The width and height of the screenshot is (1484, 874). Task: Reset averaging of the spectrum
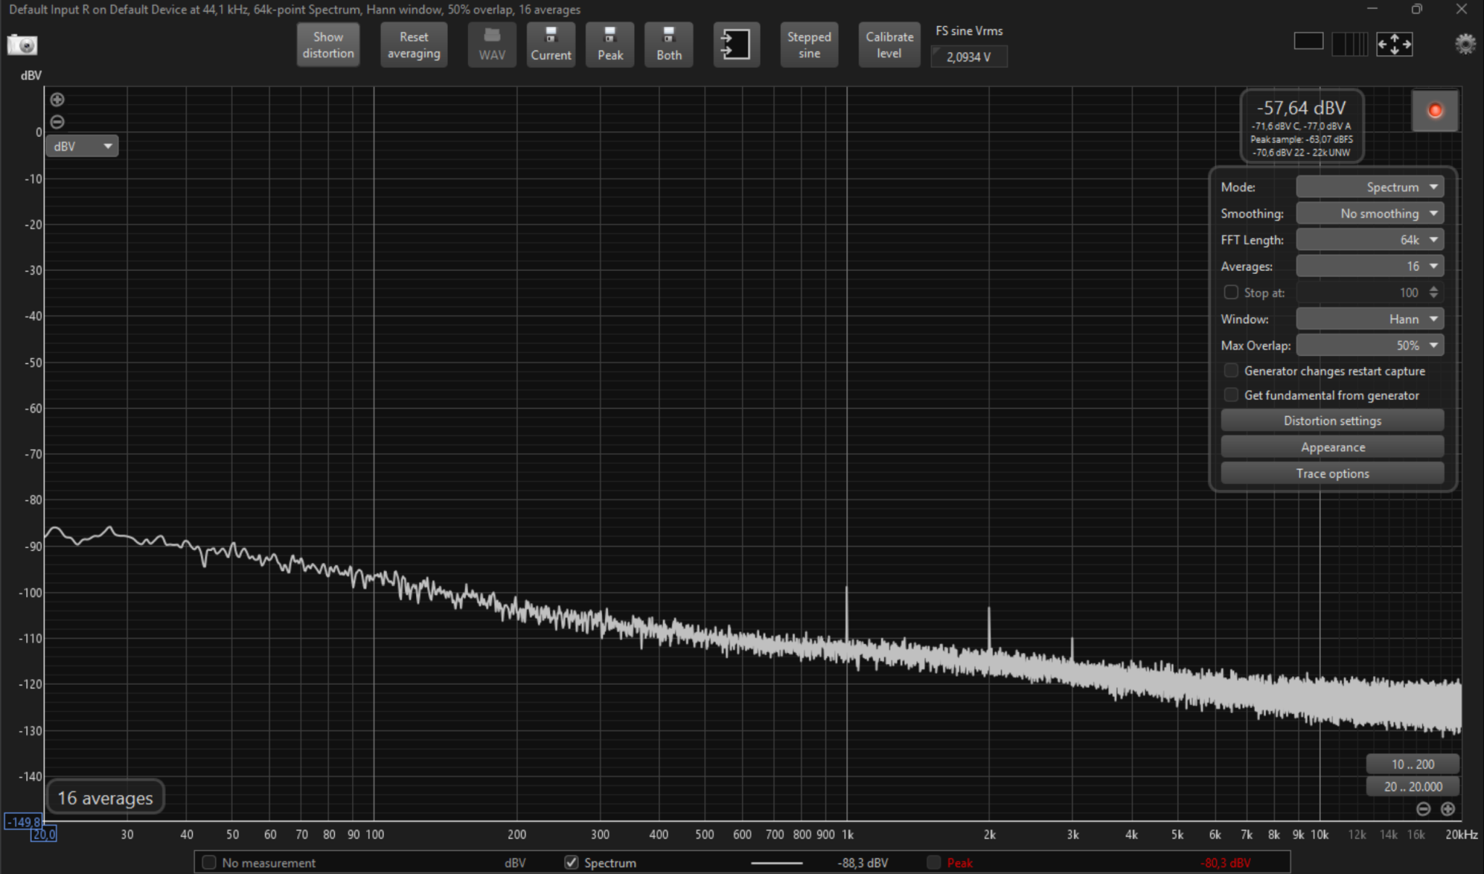(414, 45)
